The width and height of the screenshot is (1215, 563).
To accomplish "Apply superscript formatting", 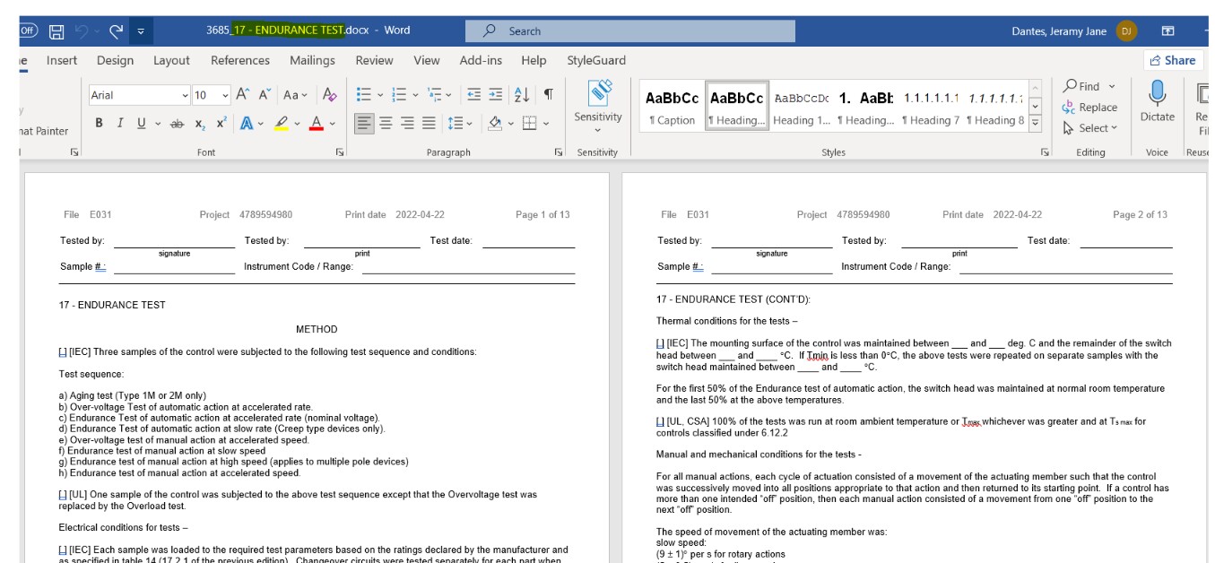I will click(221, 124).
